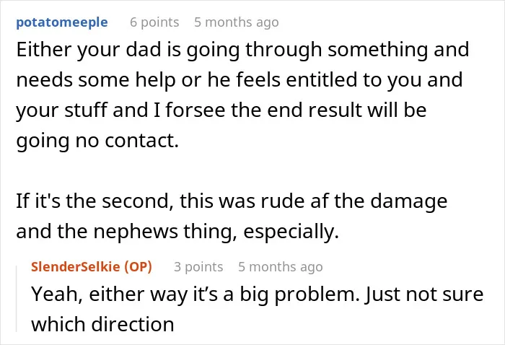Click the 6 points score label

click(154, 22)
